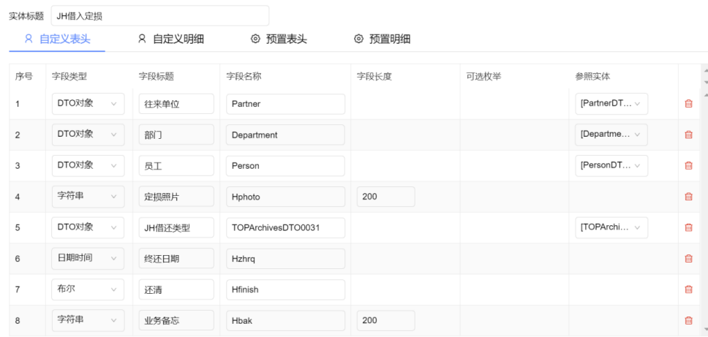Click the 实体标题 input JH借入定损
The height and width of the screenshot is (337, 708).
point(160,16)
